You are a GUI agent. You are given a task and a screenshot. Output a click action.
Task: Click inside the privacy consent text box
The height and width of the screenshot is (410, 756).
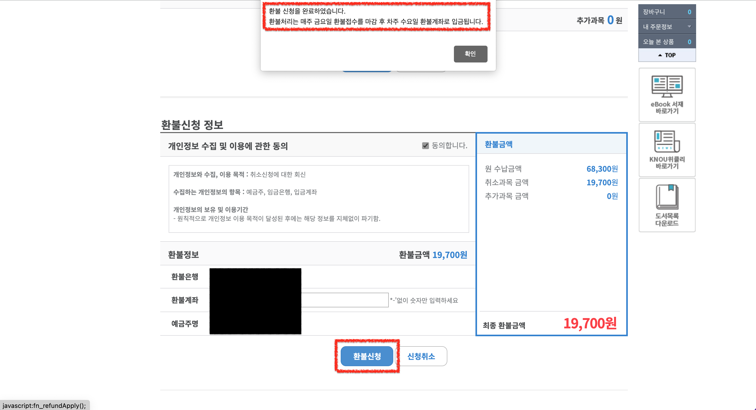tap(318, 199)
